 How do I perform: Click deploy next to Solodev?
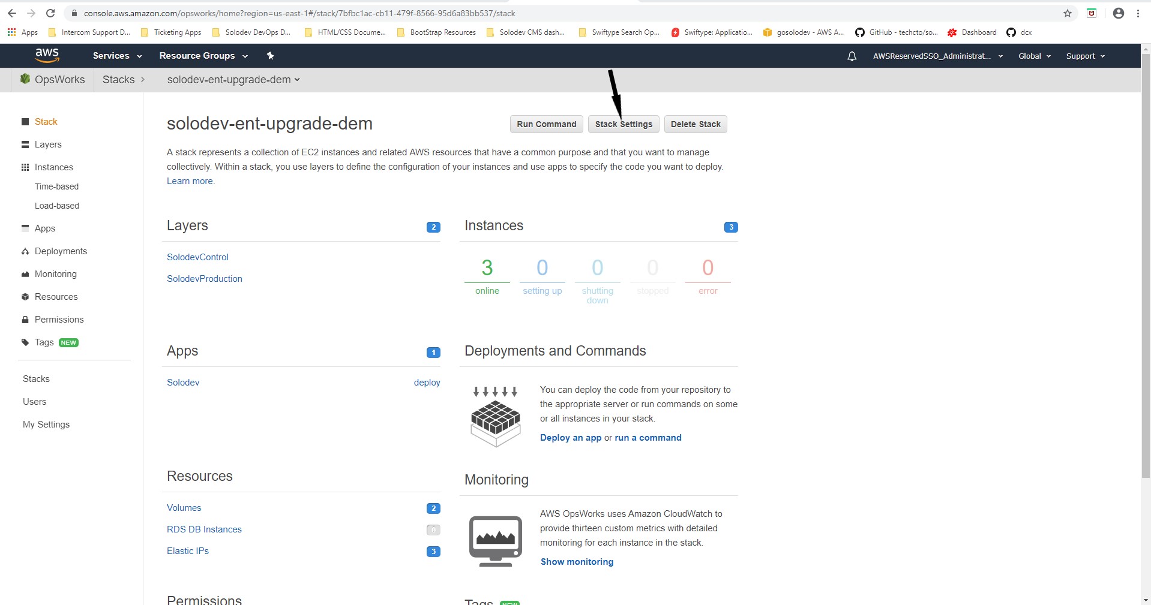pyautogui.click(x=427, y=383)
